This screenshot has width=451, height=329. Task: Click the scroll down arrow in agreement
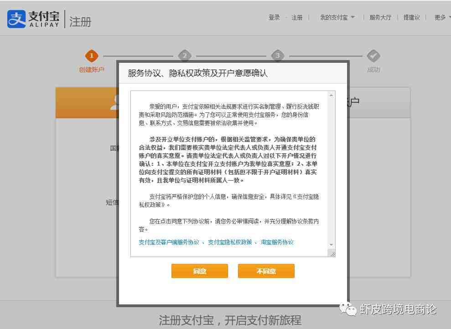[x=332, y=245]
